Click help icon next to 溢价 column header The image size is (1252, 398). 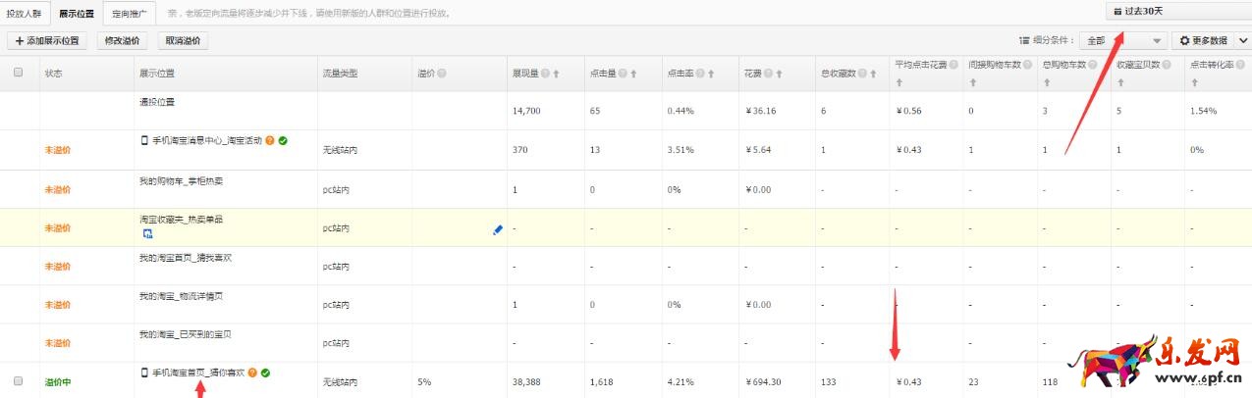click(x=442, y=74)
